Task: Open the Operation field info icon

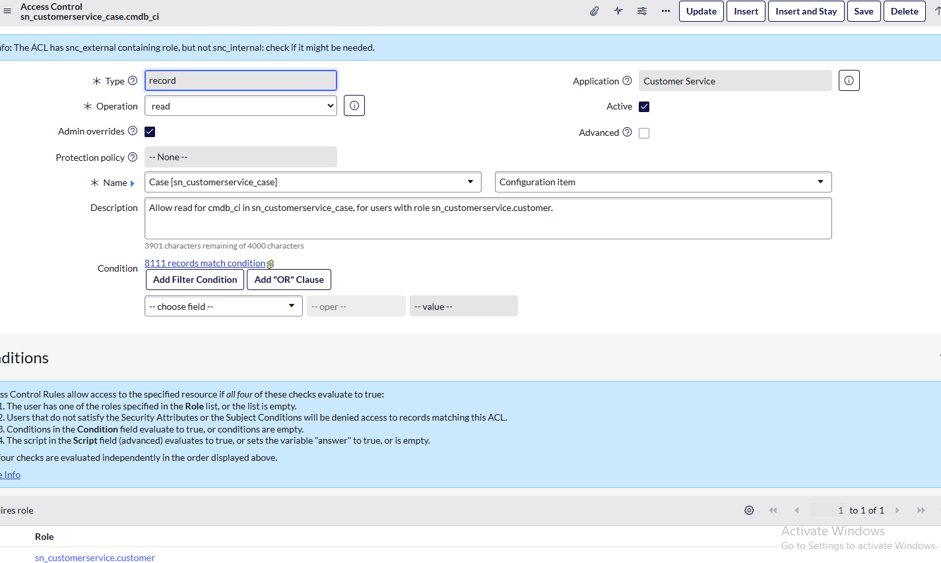Action: pos(354,105)
